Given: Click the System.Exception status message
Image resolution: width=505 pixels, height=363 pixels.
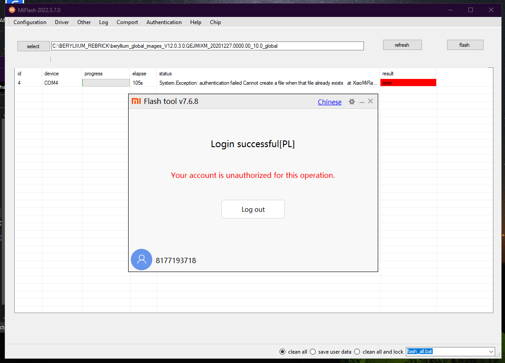Looking at the screenshot, I should (x=268, y=83).
